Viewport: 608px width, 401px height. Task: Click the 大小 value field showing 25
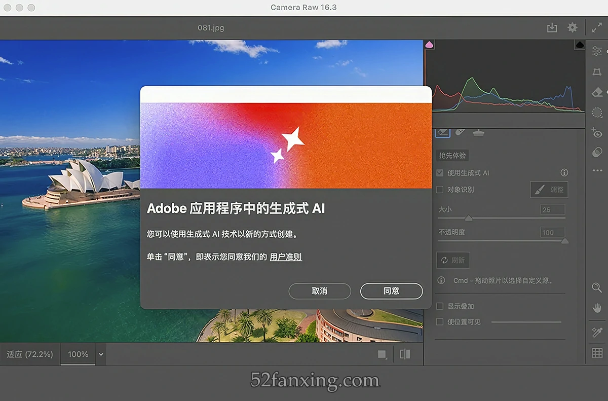(552, 209)
